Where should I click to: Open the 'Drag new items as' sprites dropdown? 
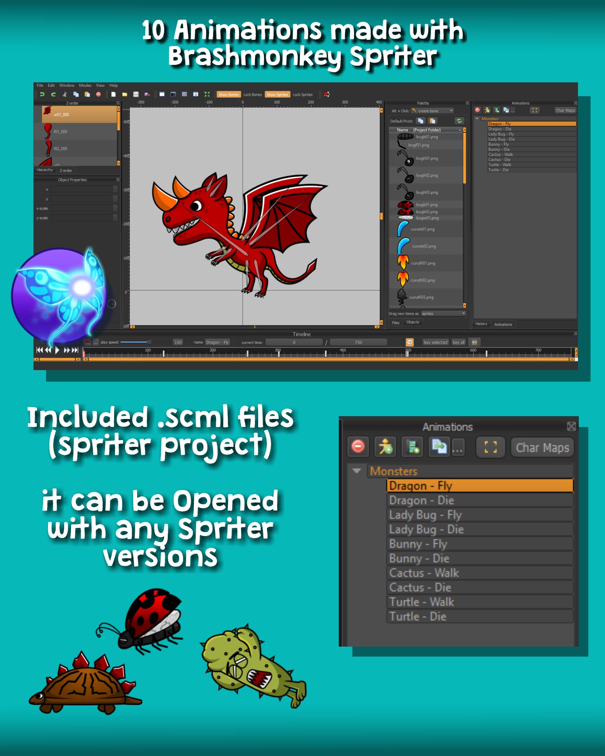[443, 314]
